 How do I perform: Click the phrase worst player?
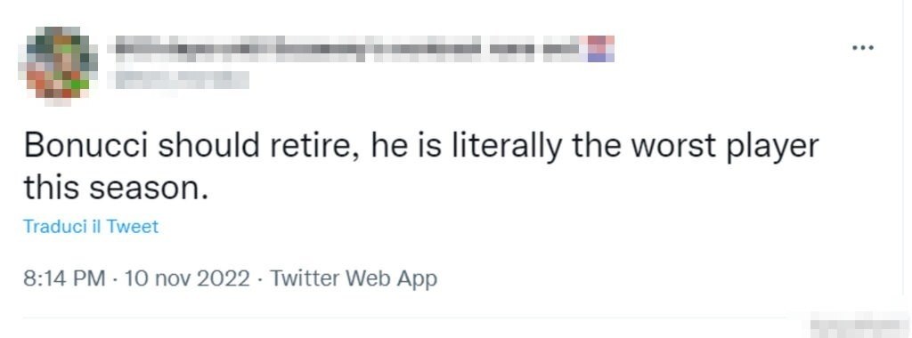coord(725,147)
